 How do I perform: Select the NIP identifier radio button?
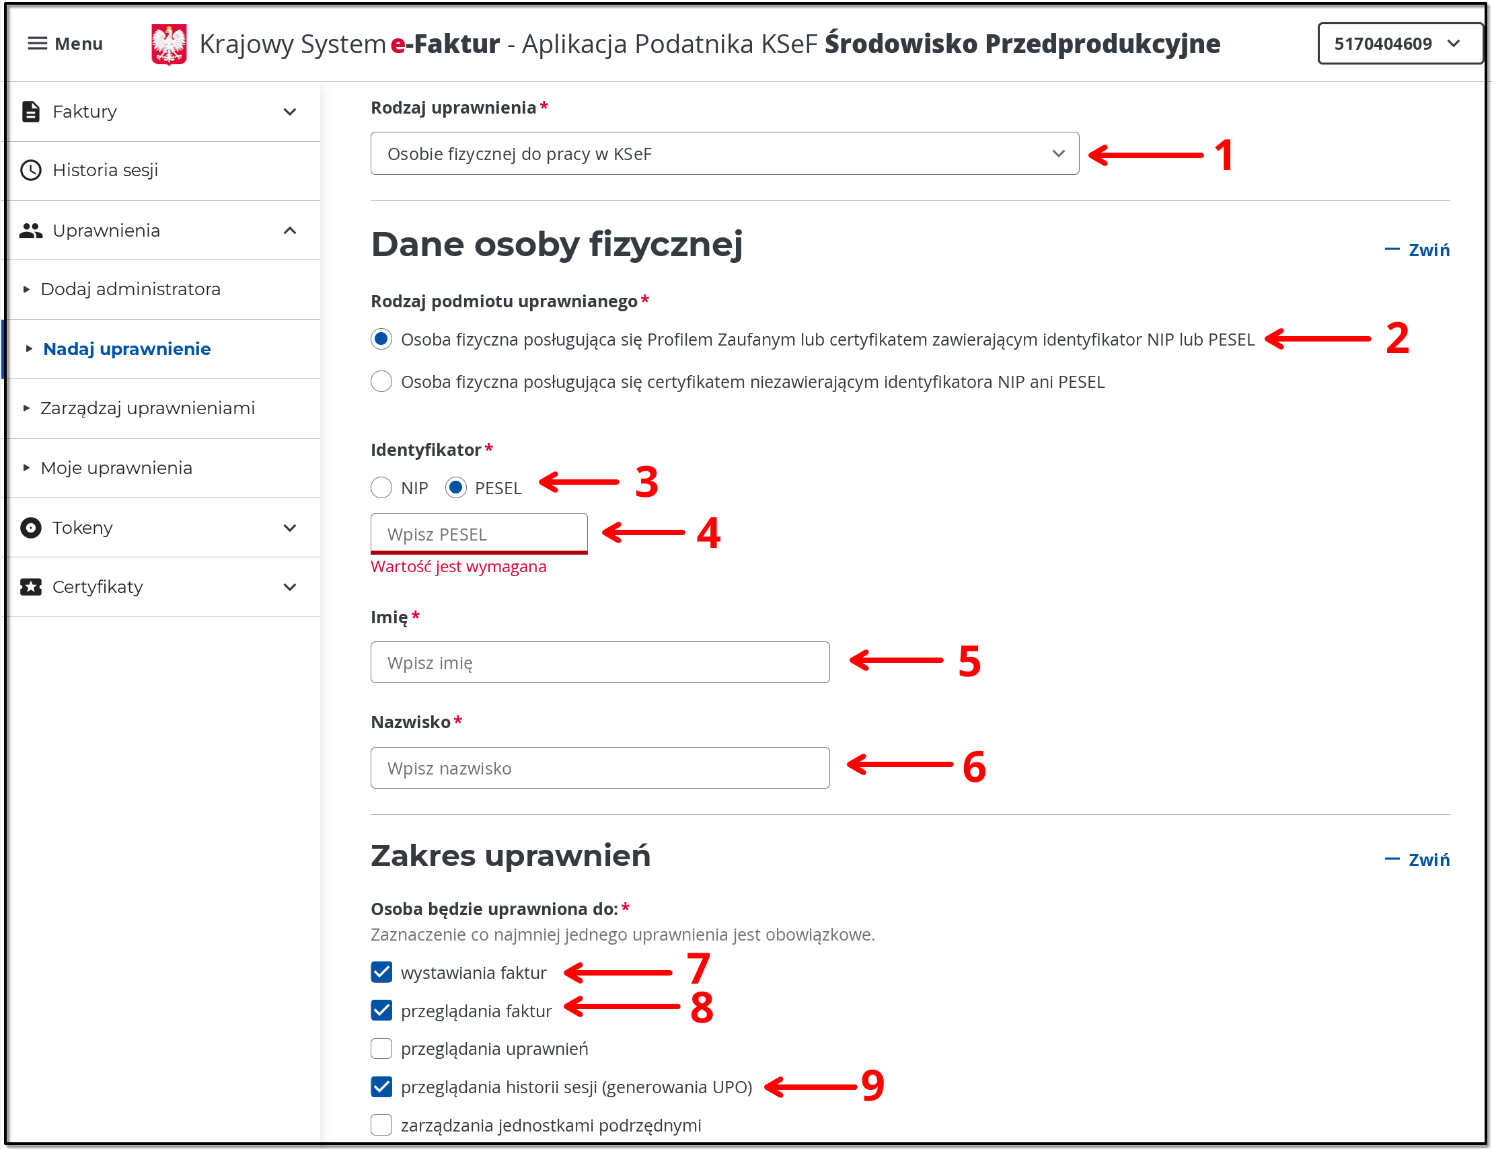pyautogui.click(x=381, y=487)
